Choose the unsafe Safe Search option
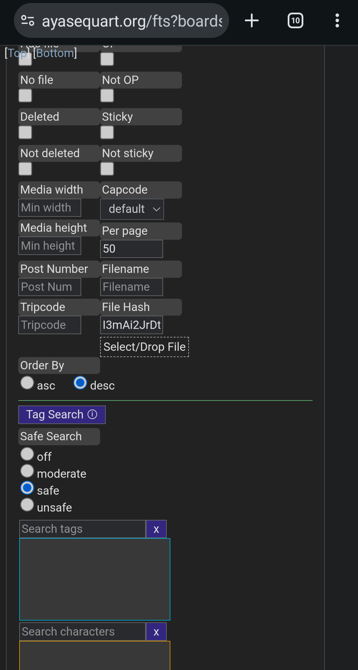This screenshot has width=358, height=670. (27, 505)
